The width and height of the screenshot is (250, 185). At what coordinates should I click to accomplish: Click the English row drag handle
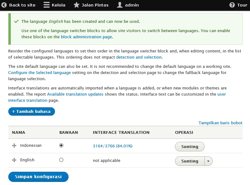click(14, 160)
